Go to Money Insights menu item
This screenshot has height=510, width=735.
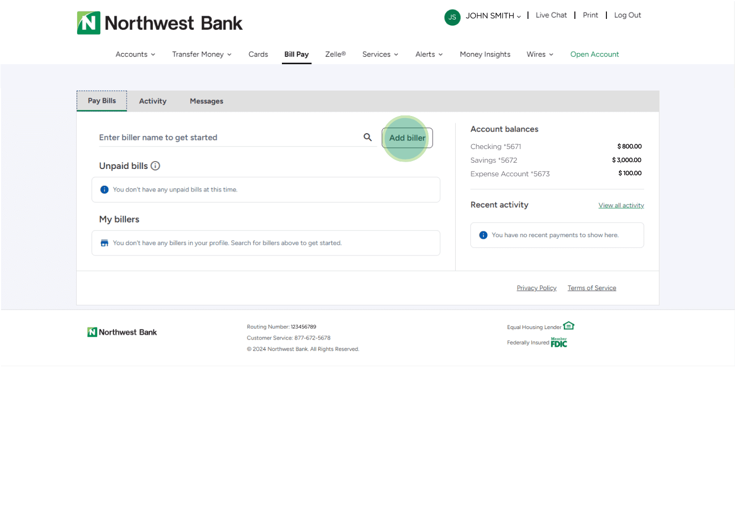point(485,55)
